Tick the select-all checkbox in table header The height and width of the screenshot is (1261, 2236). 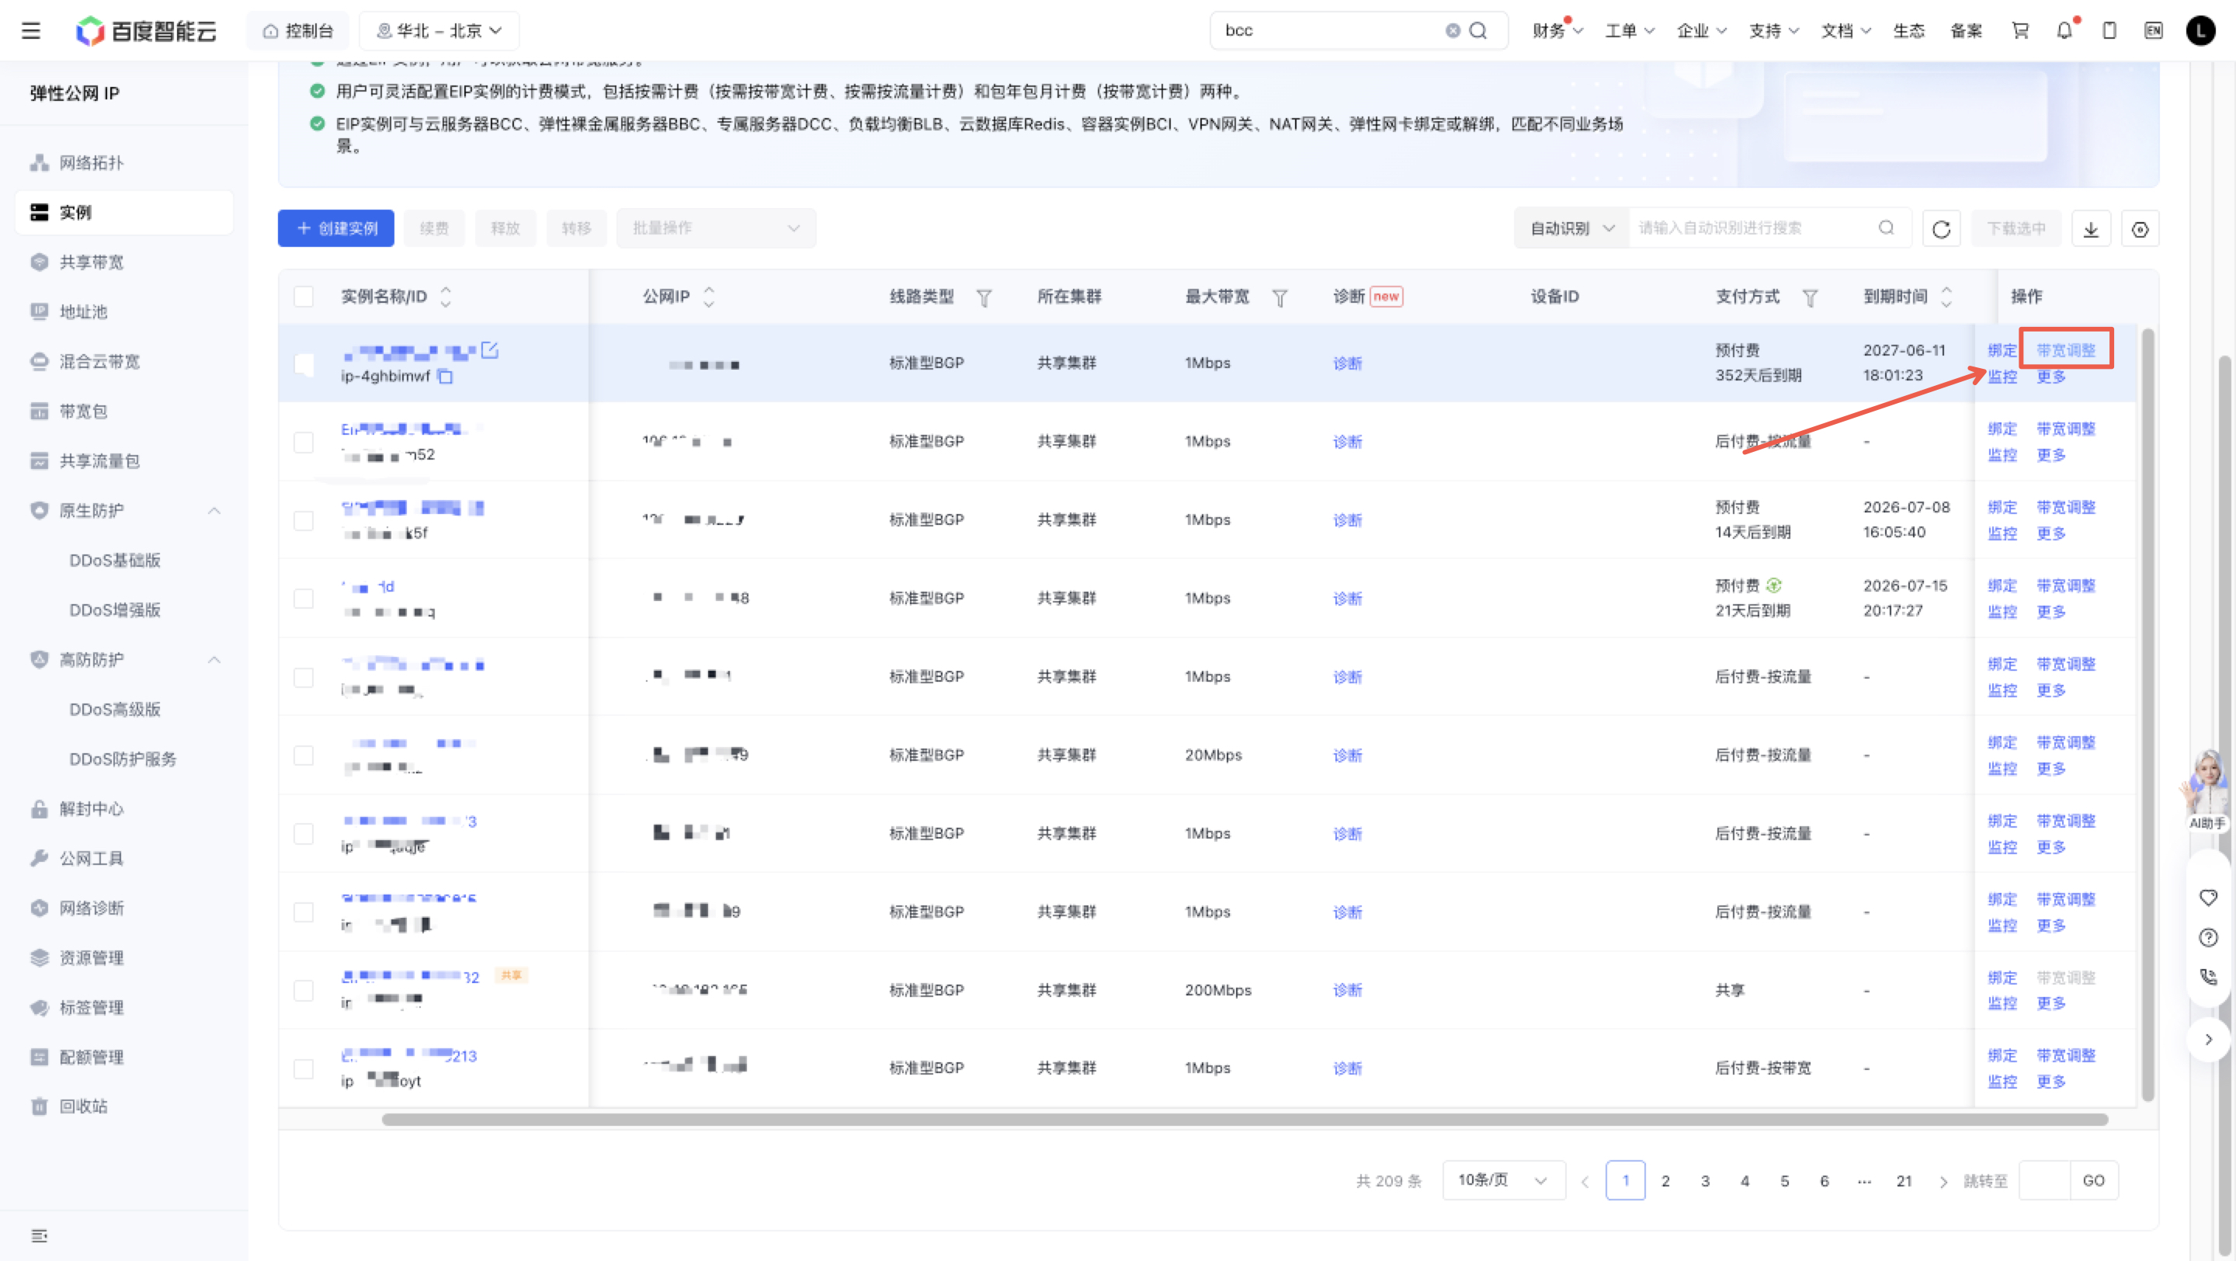point(304,297)
